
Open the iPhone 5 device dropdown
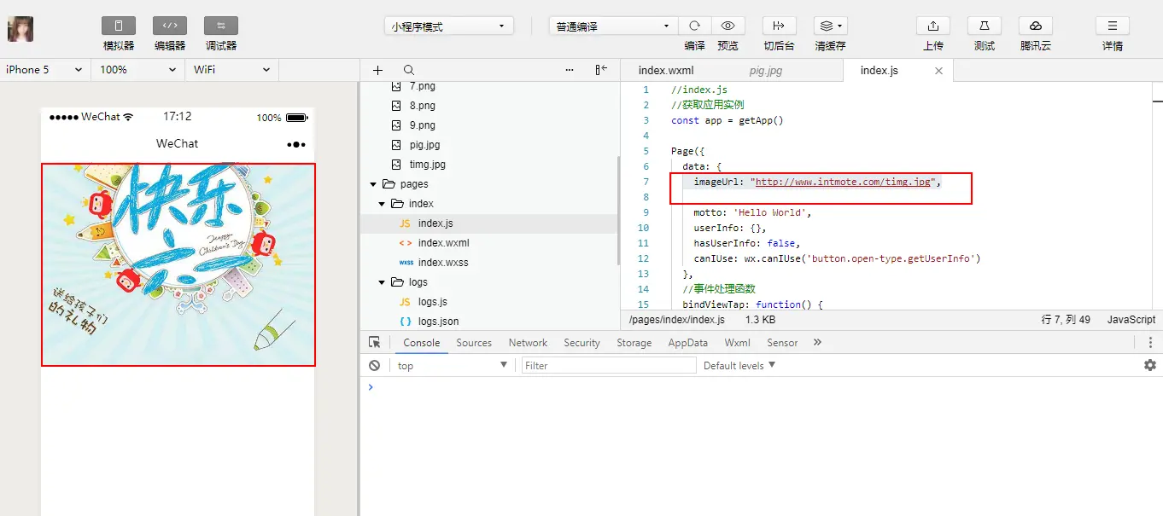pyautogui.click(x=44, y=70)
